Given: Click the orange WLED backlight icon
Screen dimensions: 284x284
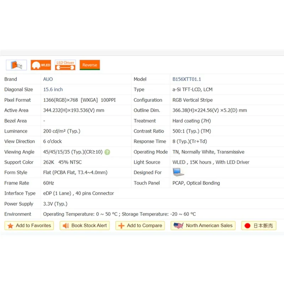Looking at the screenshot, I should click(41, 65).
